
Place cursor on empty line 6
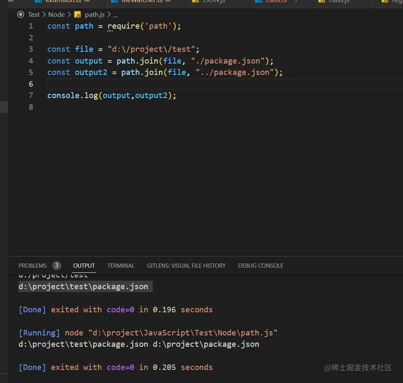click(225, 84)
